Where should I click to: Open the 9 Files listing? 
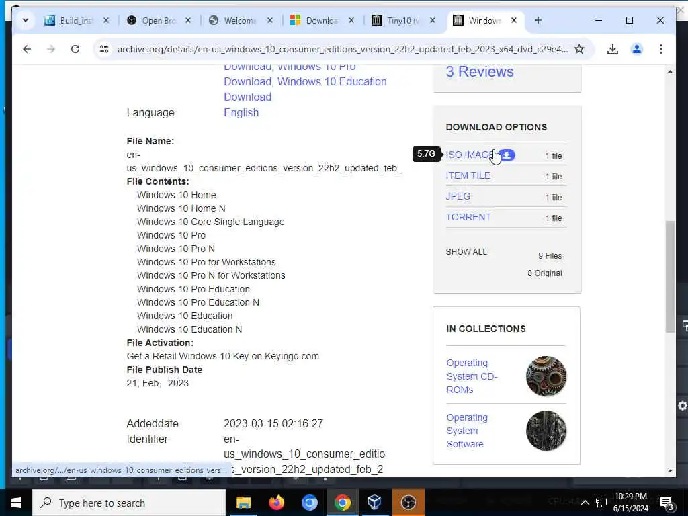click(x=550, y=256)
